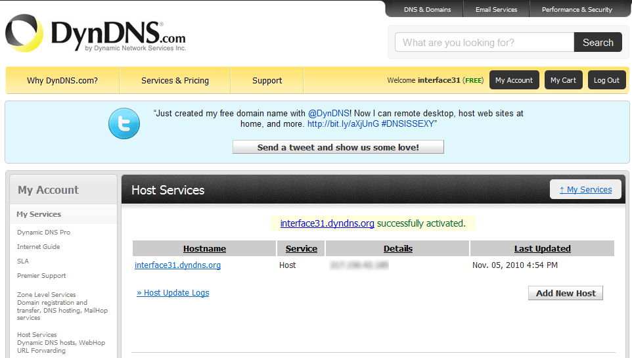Open the DNS & Domains tab

tap(427, 10)
